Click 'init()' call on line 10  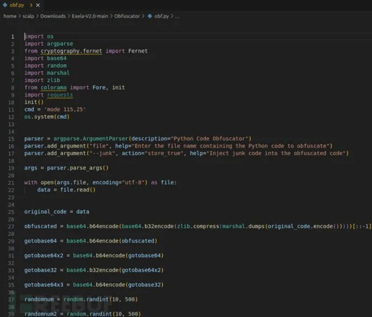(x=34, y=102)
